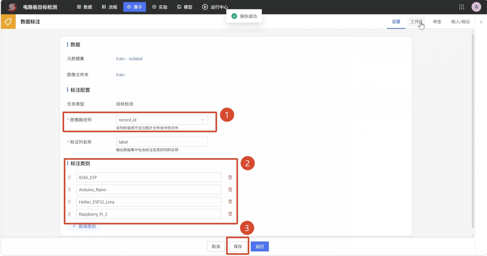Click the orange data labeling tag icon
Viewport: 487px width, 256px height.
pyautogui.click(x=8, y=22)
